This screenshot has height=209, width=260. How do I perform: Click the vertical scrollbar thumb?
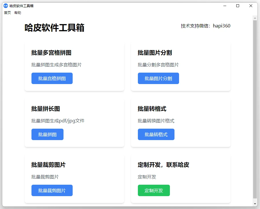point(255,109)
